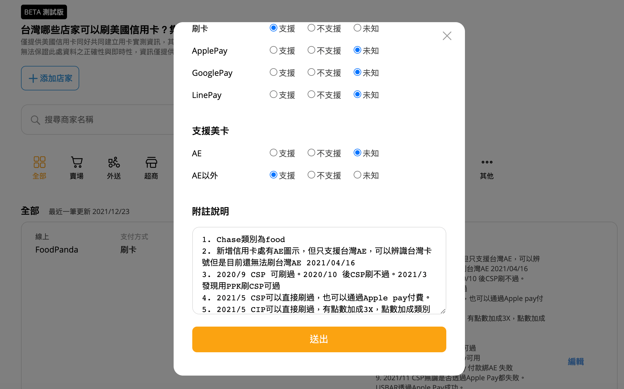Mark AE以外 as 未知

point(357,175)
